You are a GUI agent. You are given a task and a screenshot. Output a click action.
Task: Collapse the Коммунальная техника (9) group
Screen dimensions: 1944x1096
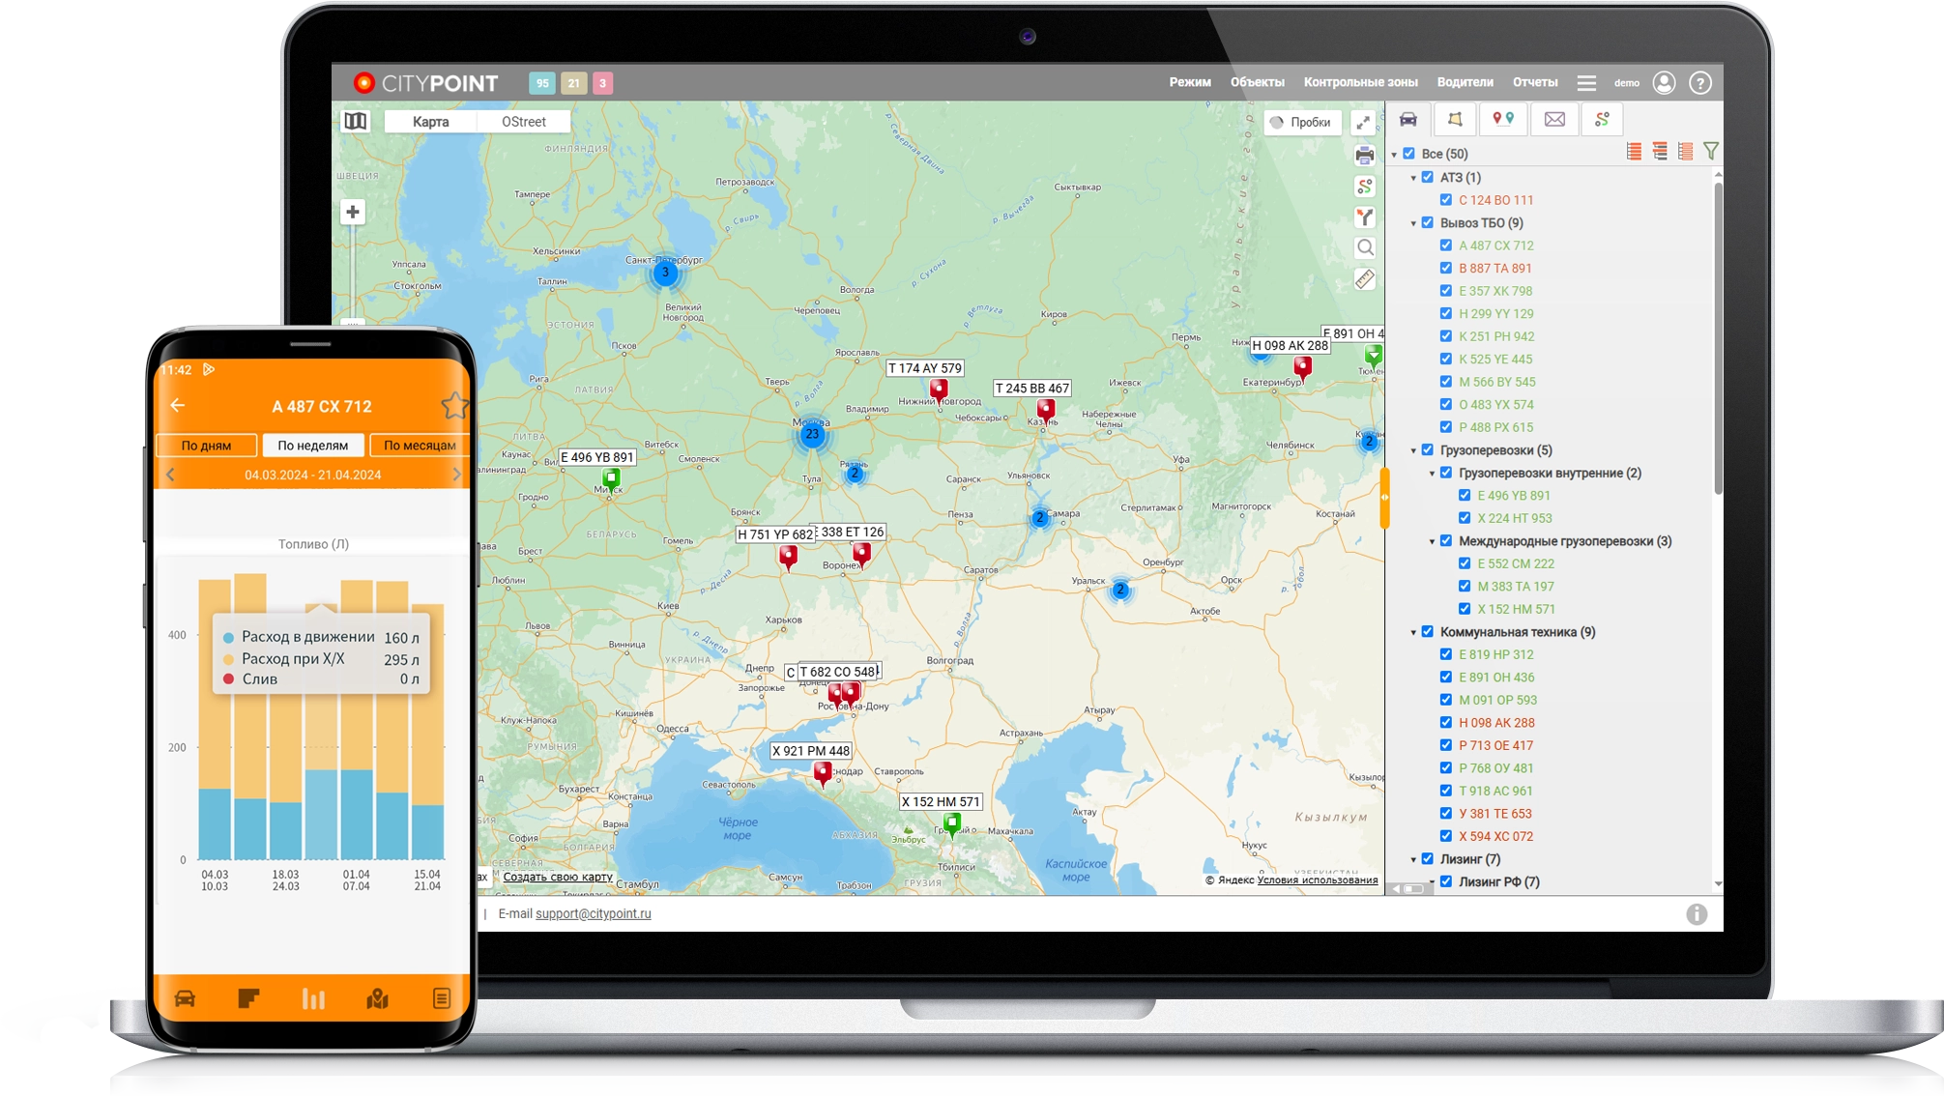pos(1413,632)
